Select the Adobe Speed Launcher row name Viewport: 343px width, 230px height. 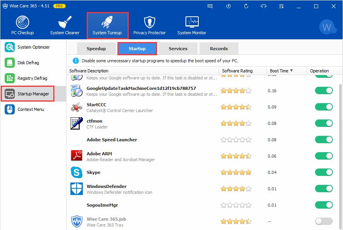coord(112,140)
